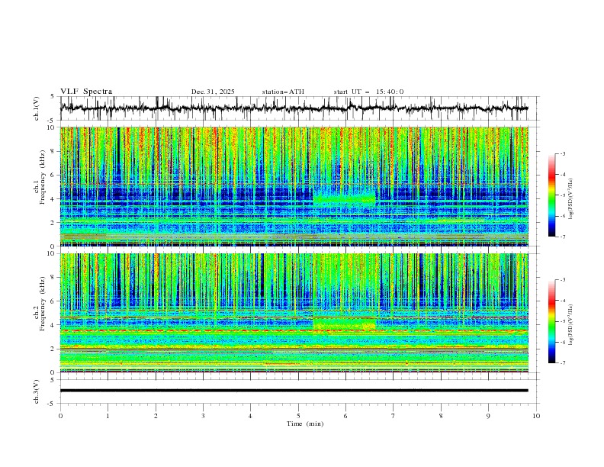Click the "0" tick on the time axis
This screenshot has width=604, height=467.
pos(60,416)
